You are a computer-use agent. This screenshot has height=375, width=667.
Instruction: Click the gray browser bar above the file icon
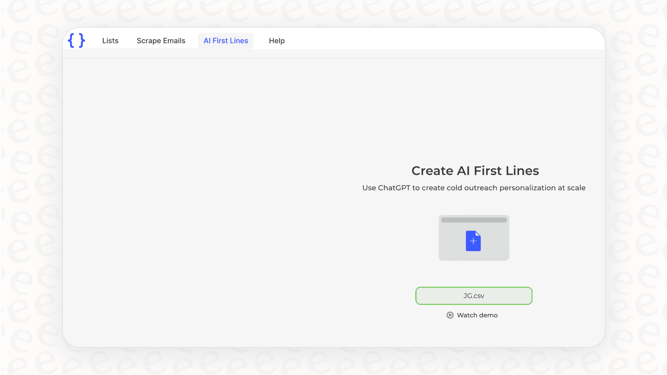tap(474, 220)
